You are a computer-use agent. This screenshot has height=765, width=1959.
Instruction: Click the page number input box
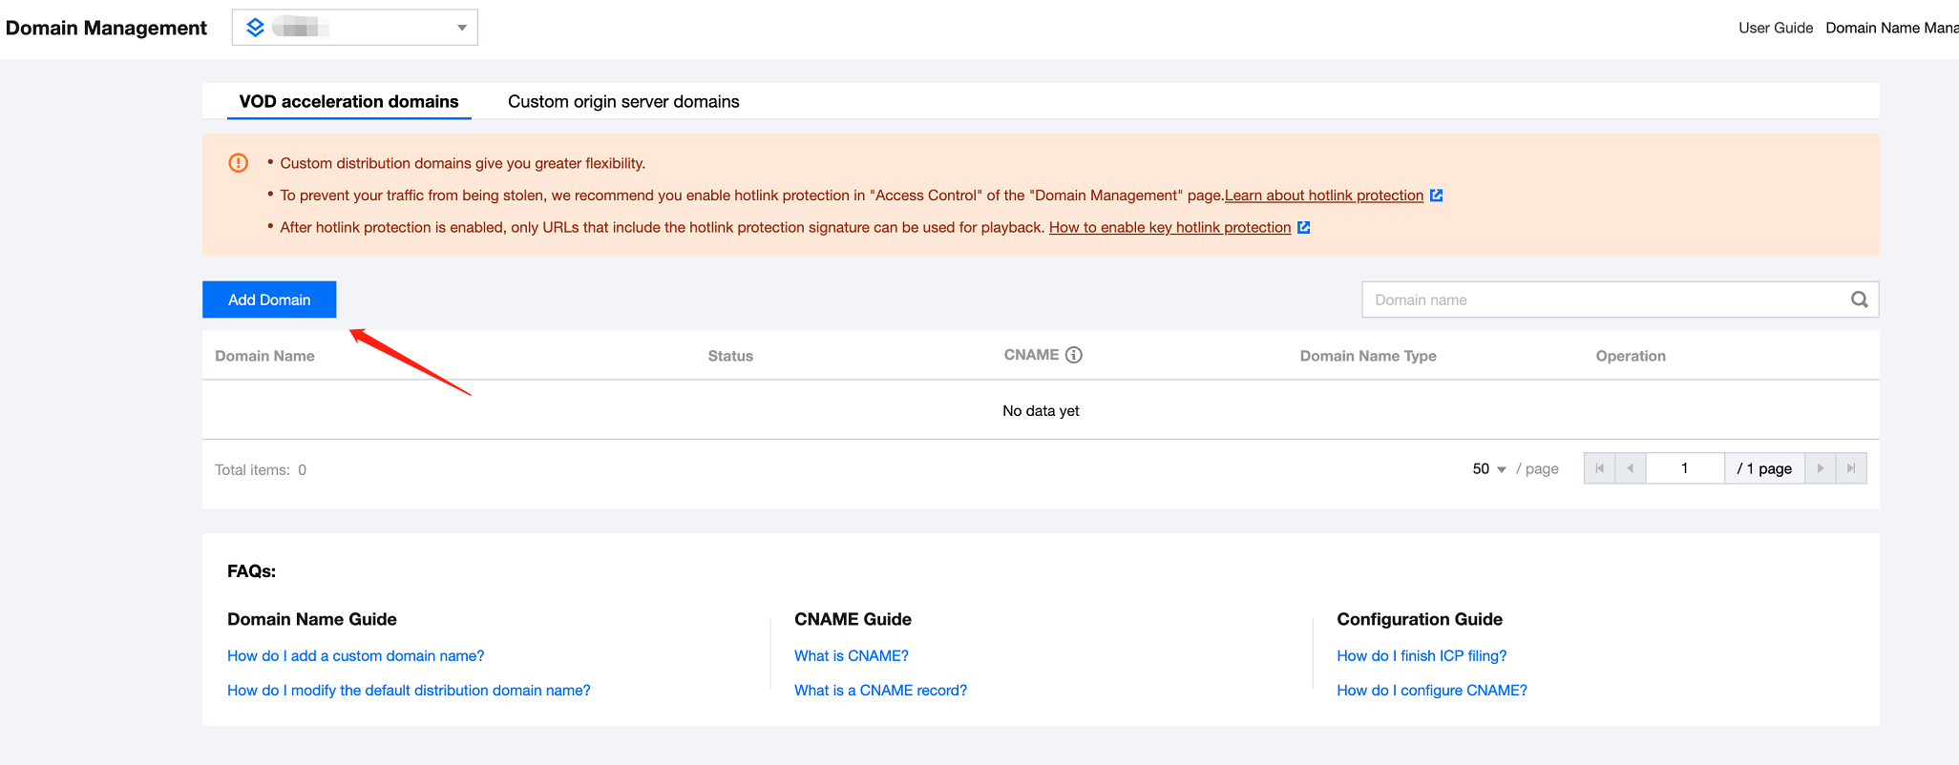click(1684, 468)
